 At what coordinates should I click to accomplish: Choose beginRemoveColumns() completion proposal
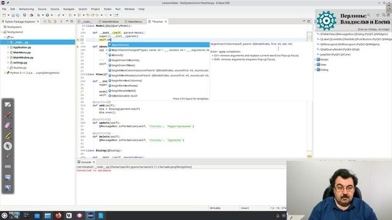[159, 81]
